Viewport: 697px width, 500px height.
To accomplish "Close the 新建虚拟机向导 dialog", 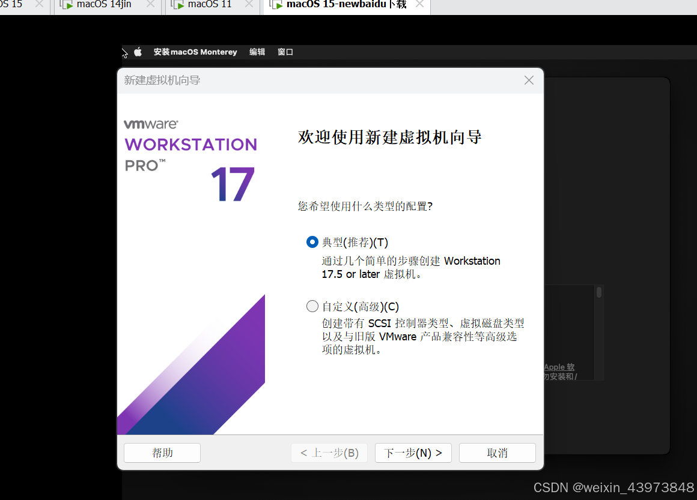I will pyautogui.click(x=529, y=80).
